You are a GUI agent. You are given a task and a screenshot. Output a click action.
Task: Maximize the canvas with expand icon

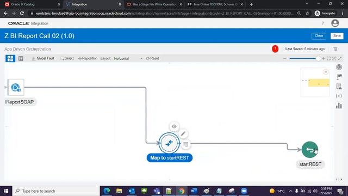tap(340, 59)
